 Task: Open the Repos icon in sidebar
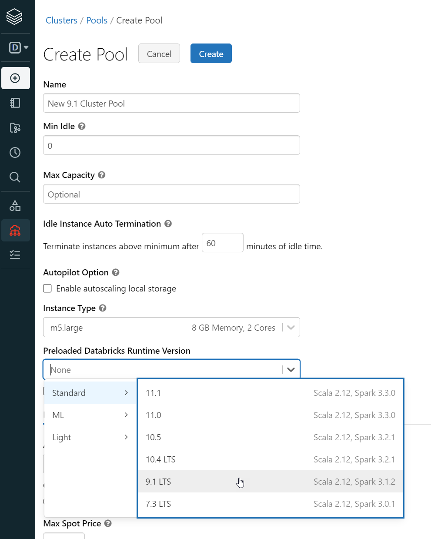[15, 128]
